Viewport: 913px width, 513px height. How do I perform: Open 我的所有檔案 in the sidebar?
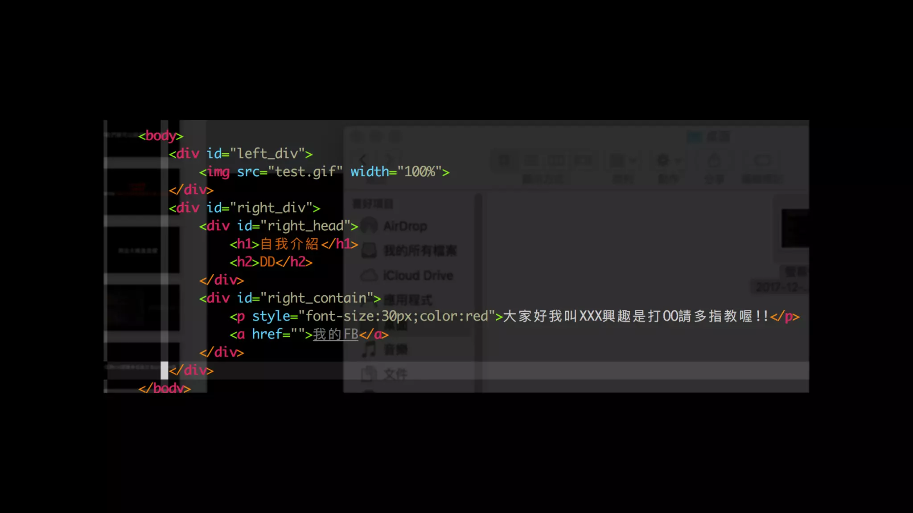coord(419,251)
